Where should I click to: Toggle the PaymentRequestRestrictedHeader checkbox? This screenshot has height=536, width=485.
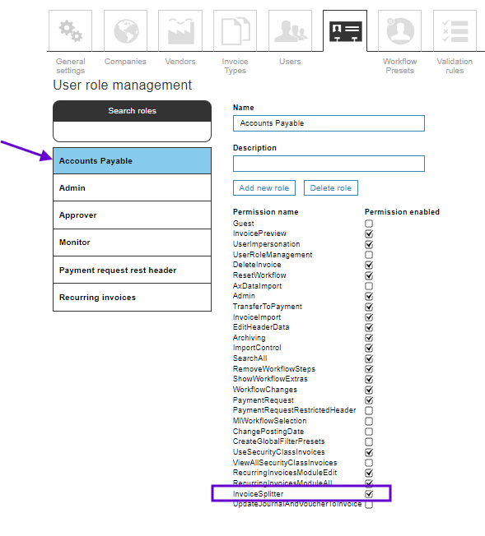click(369, 410)
